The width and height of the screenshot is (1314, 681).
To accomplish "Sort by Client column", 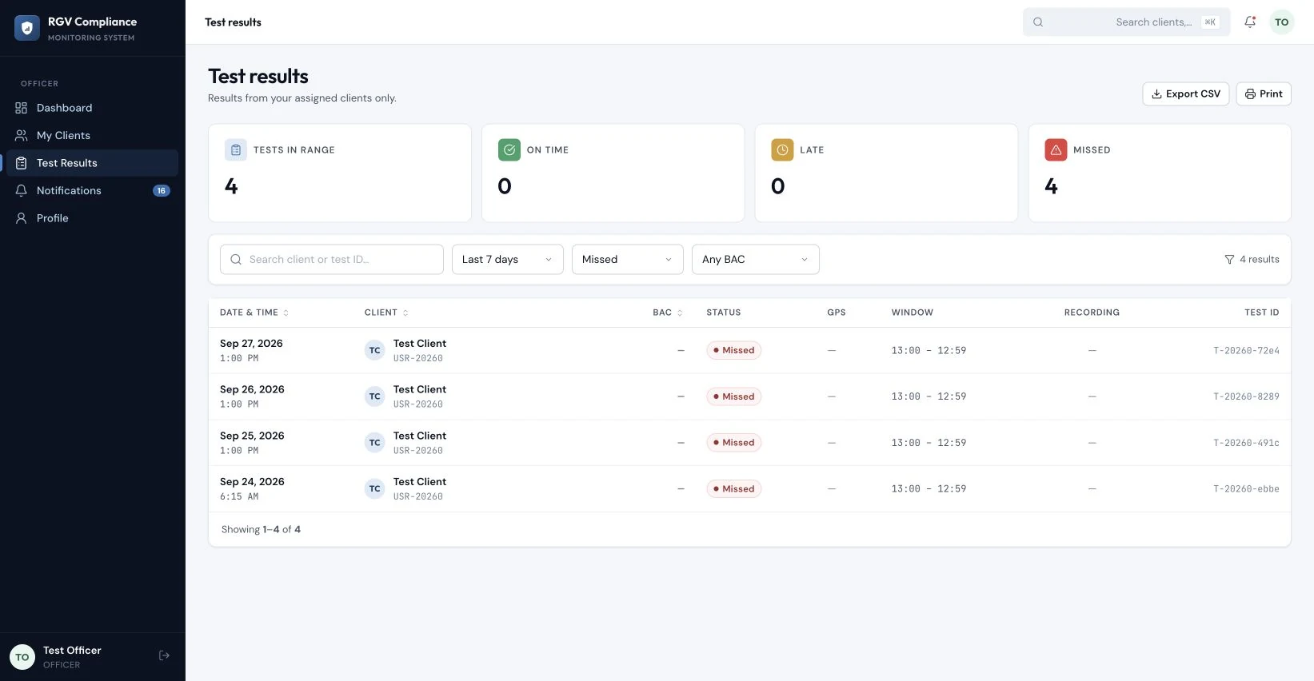I will [x=386, y=313].
